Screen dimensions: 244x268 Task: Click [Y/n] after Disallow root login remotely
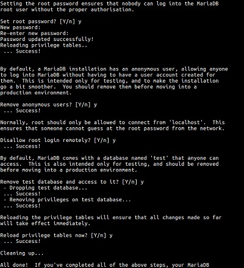pos(101,140)
